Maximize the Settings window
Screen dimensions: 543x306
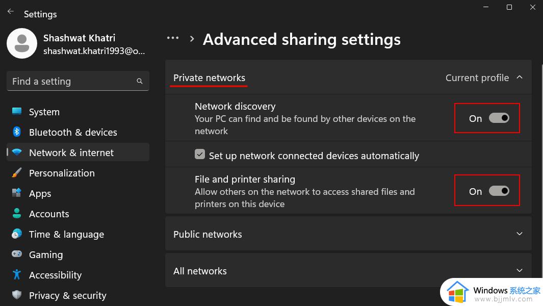(x=509, y=7)
